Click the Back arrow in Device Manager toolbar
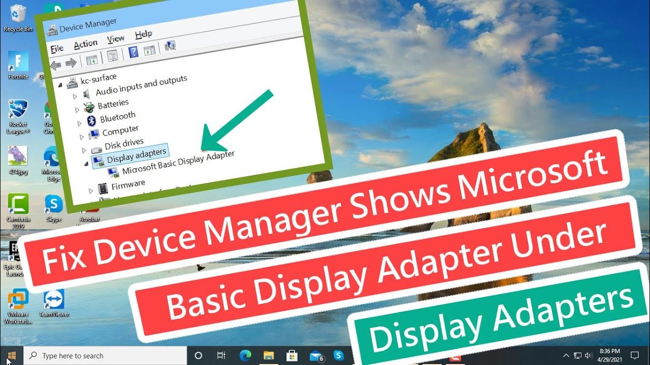The width and height of the screenshot is (650, 365). 56,65
